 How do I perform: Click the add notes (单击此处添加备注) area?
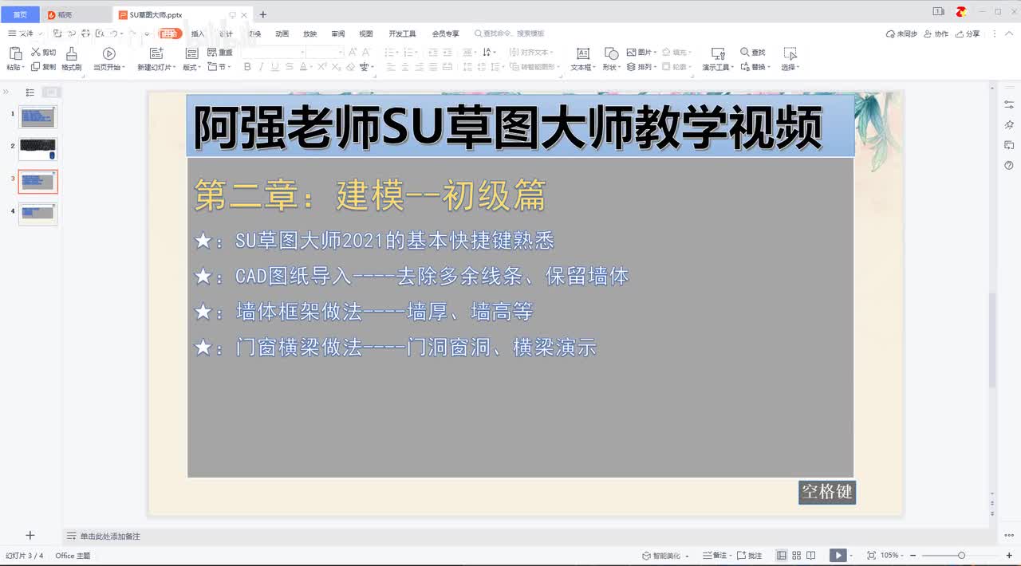[x=110, y=537]
